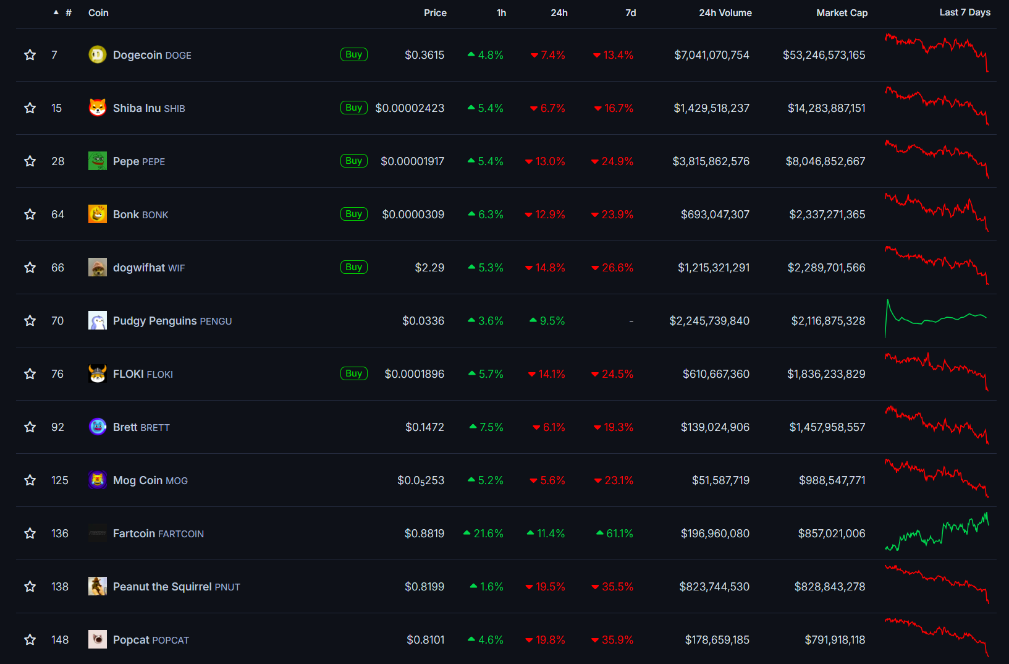Star Dogecoin to add to watchlist

coord(30,55)
